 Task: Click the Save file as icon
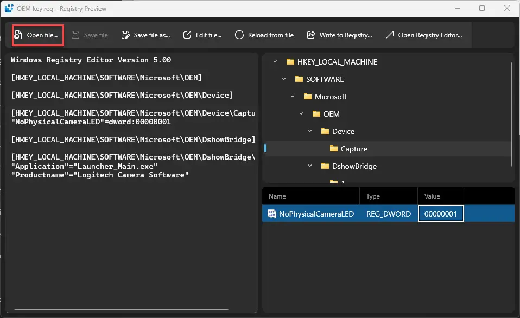[125, 35]
